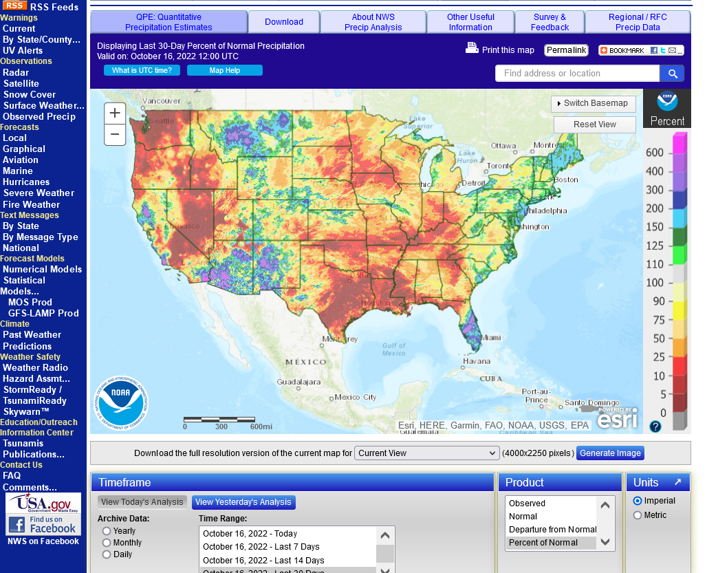Open the legend help question mark

click(655, 426)
